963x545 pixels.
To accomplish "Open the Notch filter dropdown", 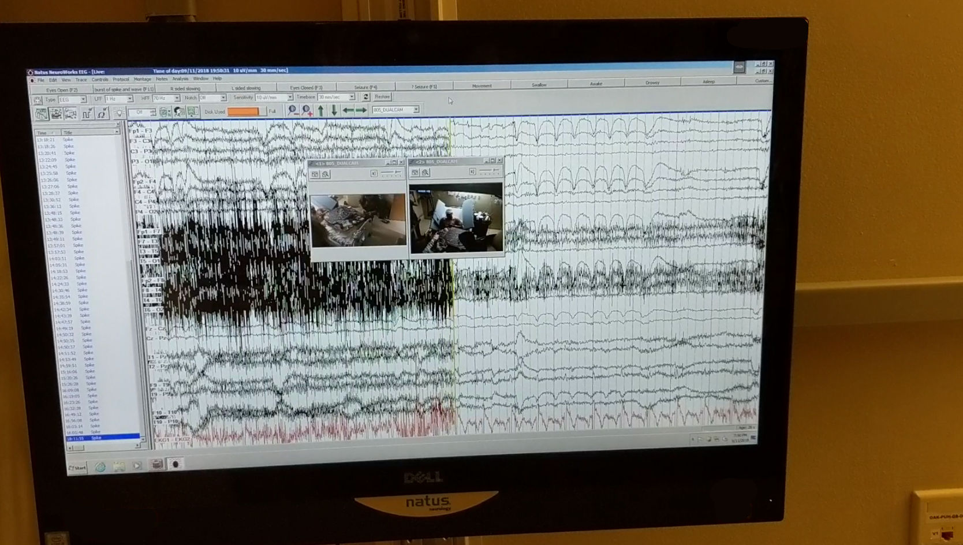I will [x=223, y=98].
